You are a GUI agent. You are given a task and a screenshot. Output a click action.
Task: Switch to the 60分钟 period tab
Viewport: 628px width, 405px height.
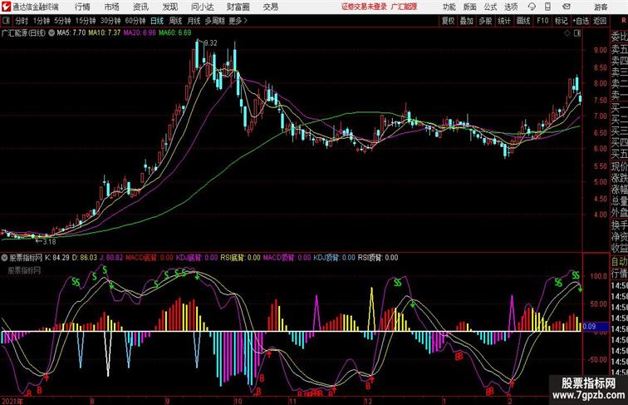[x=135, y=21]
